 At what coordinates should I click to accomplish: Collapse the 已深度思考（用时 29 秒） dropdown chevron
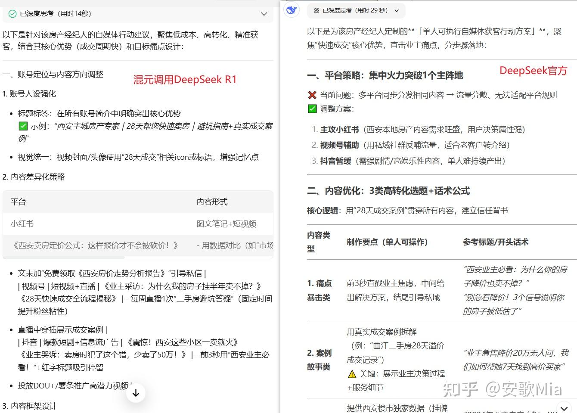point(397,11)
